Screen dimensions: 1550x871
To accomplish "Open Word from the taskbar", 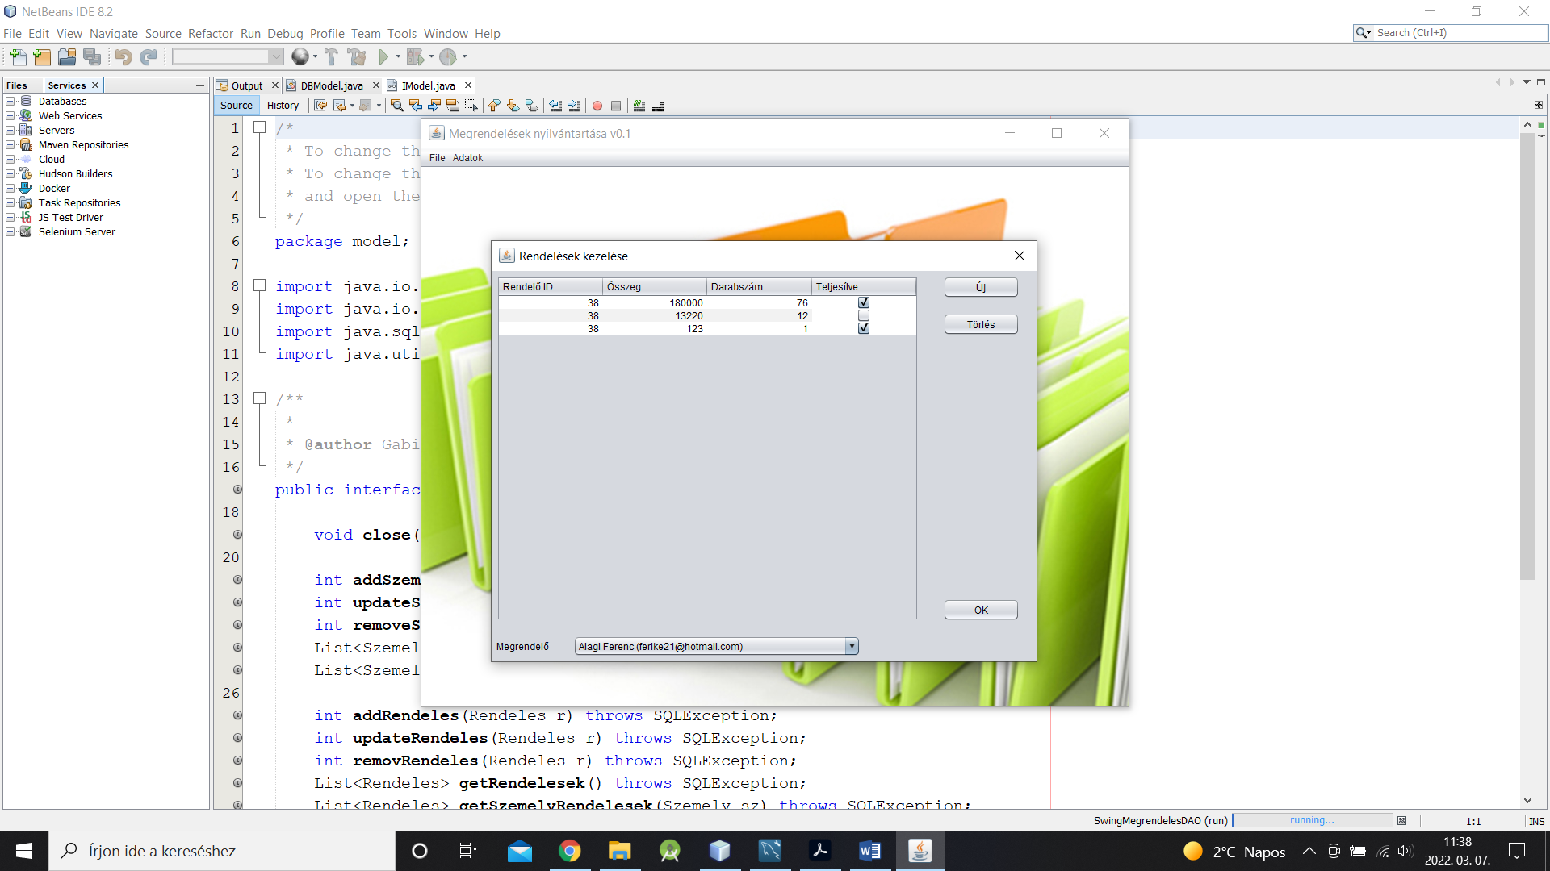I will [x=869, y=851].
